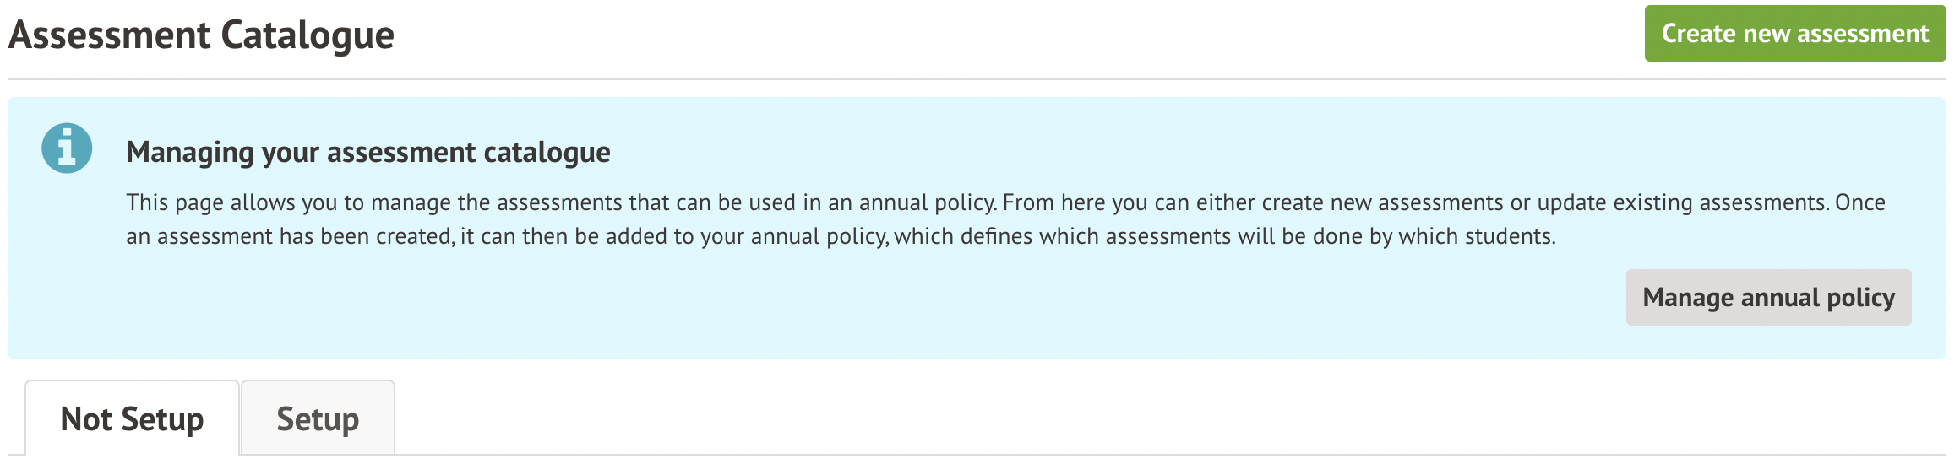Screen dimensions: 1960x464
Task: Select the Not Setup tab
Action: pyautogui.click(x=132, y=419)
